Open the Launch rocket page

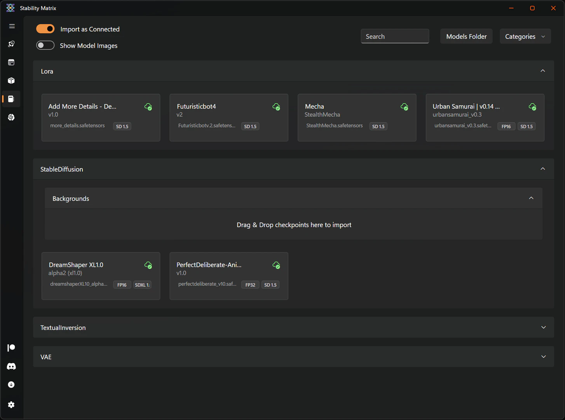pyautogui.click(x=11, y=44)
